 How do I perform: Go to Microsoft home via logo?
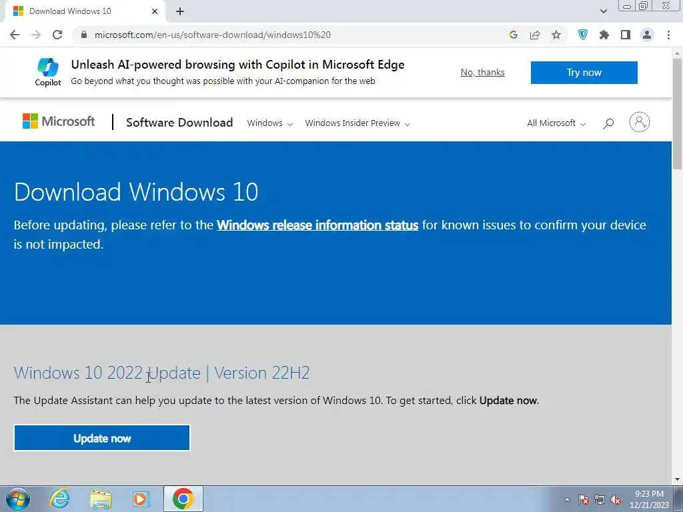tap(59, 121)
